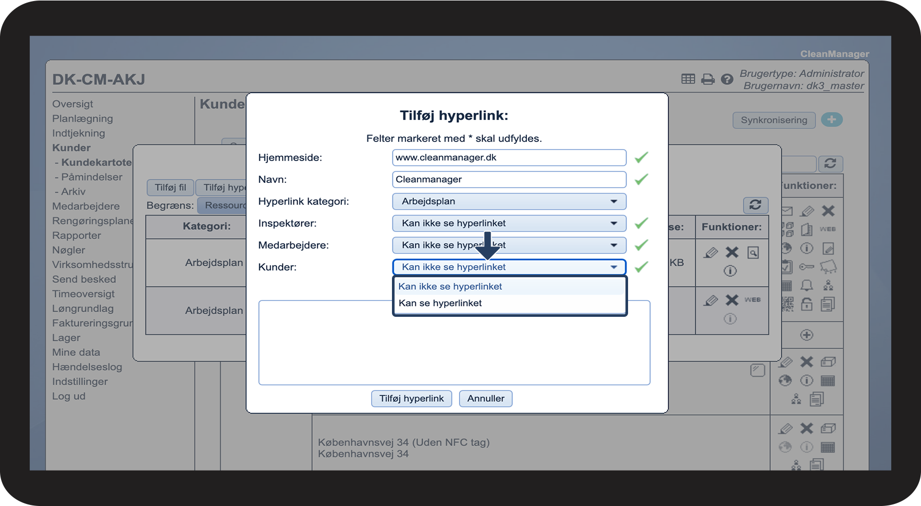Open Mine data in the sidebar
The image size is (921, 506).
[76, 352]
